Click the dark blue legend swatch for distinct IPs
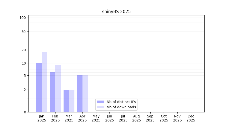227x126 pixels. [x=100, y=102]
